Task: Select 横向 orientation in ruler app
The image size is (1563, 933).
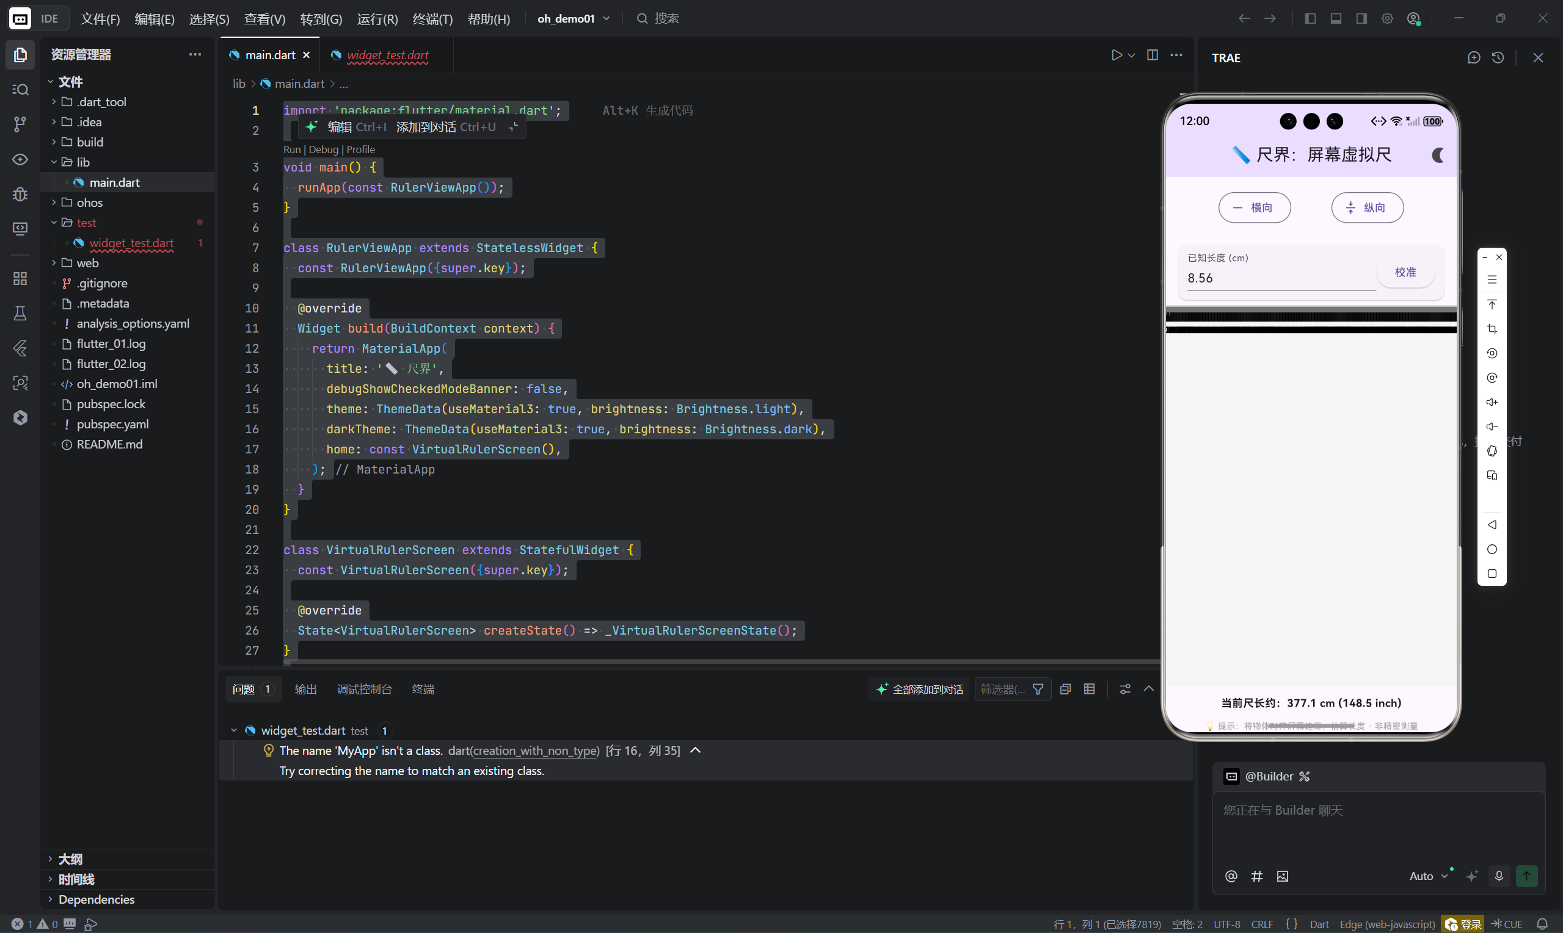Action: pyautogui.click(x=1254, y=207)
